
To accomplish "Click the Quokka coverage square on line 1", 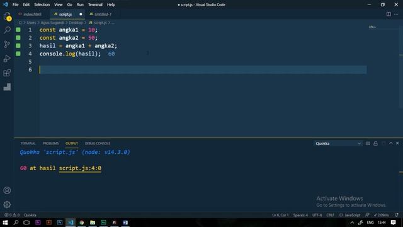I will pyautogui.click(x=18, y=30).
